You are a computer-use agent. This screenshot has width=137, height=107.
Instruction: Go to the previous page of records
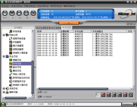[x=114, y=95]
